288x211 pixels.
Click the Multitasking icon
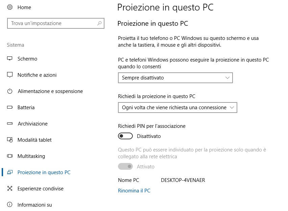point(10,156)
